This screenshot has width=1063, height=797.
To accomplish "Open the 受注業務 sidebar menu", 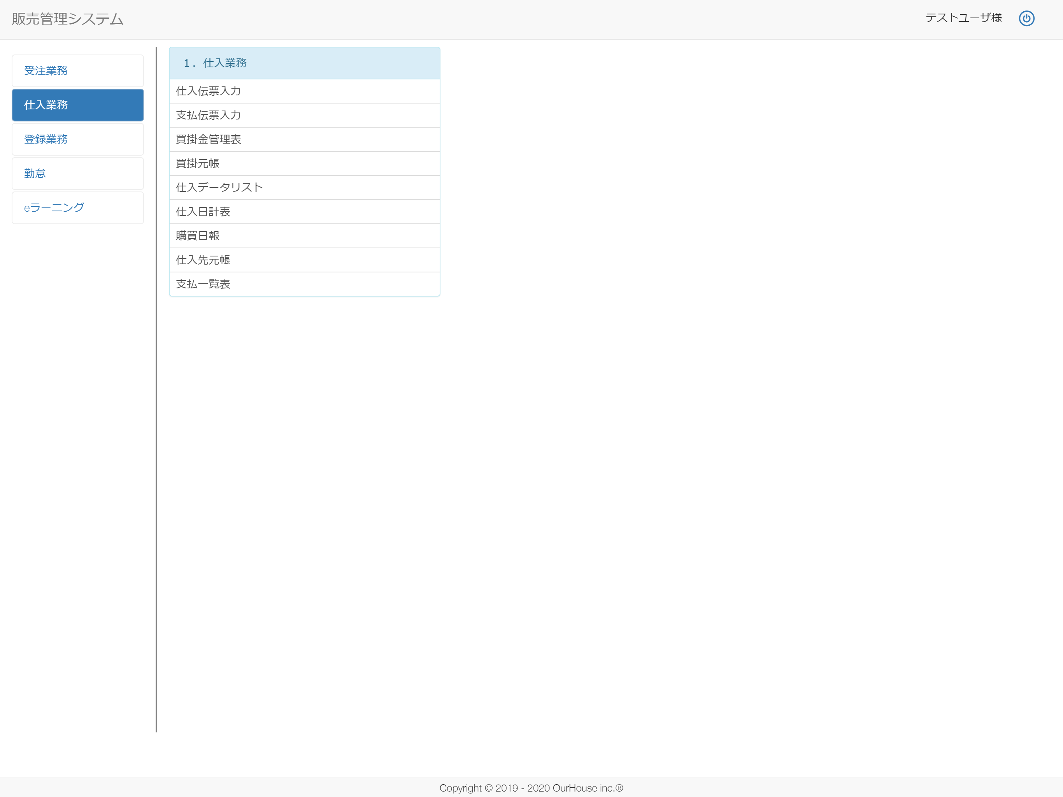I will (x=77, y=71).
